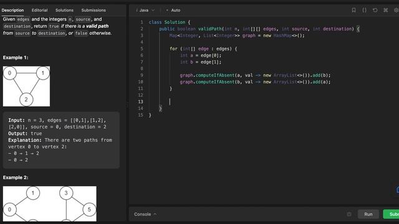Click the Example 1 graph image

26,86
